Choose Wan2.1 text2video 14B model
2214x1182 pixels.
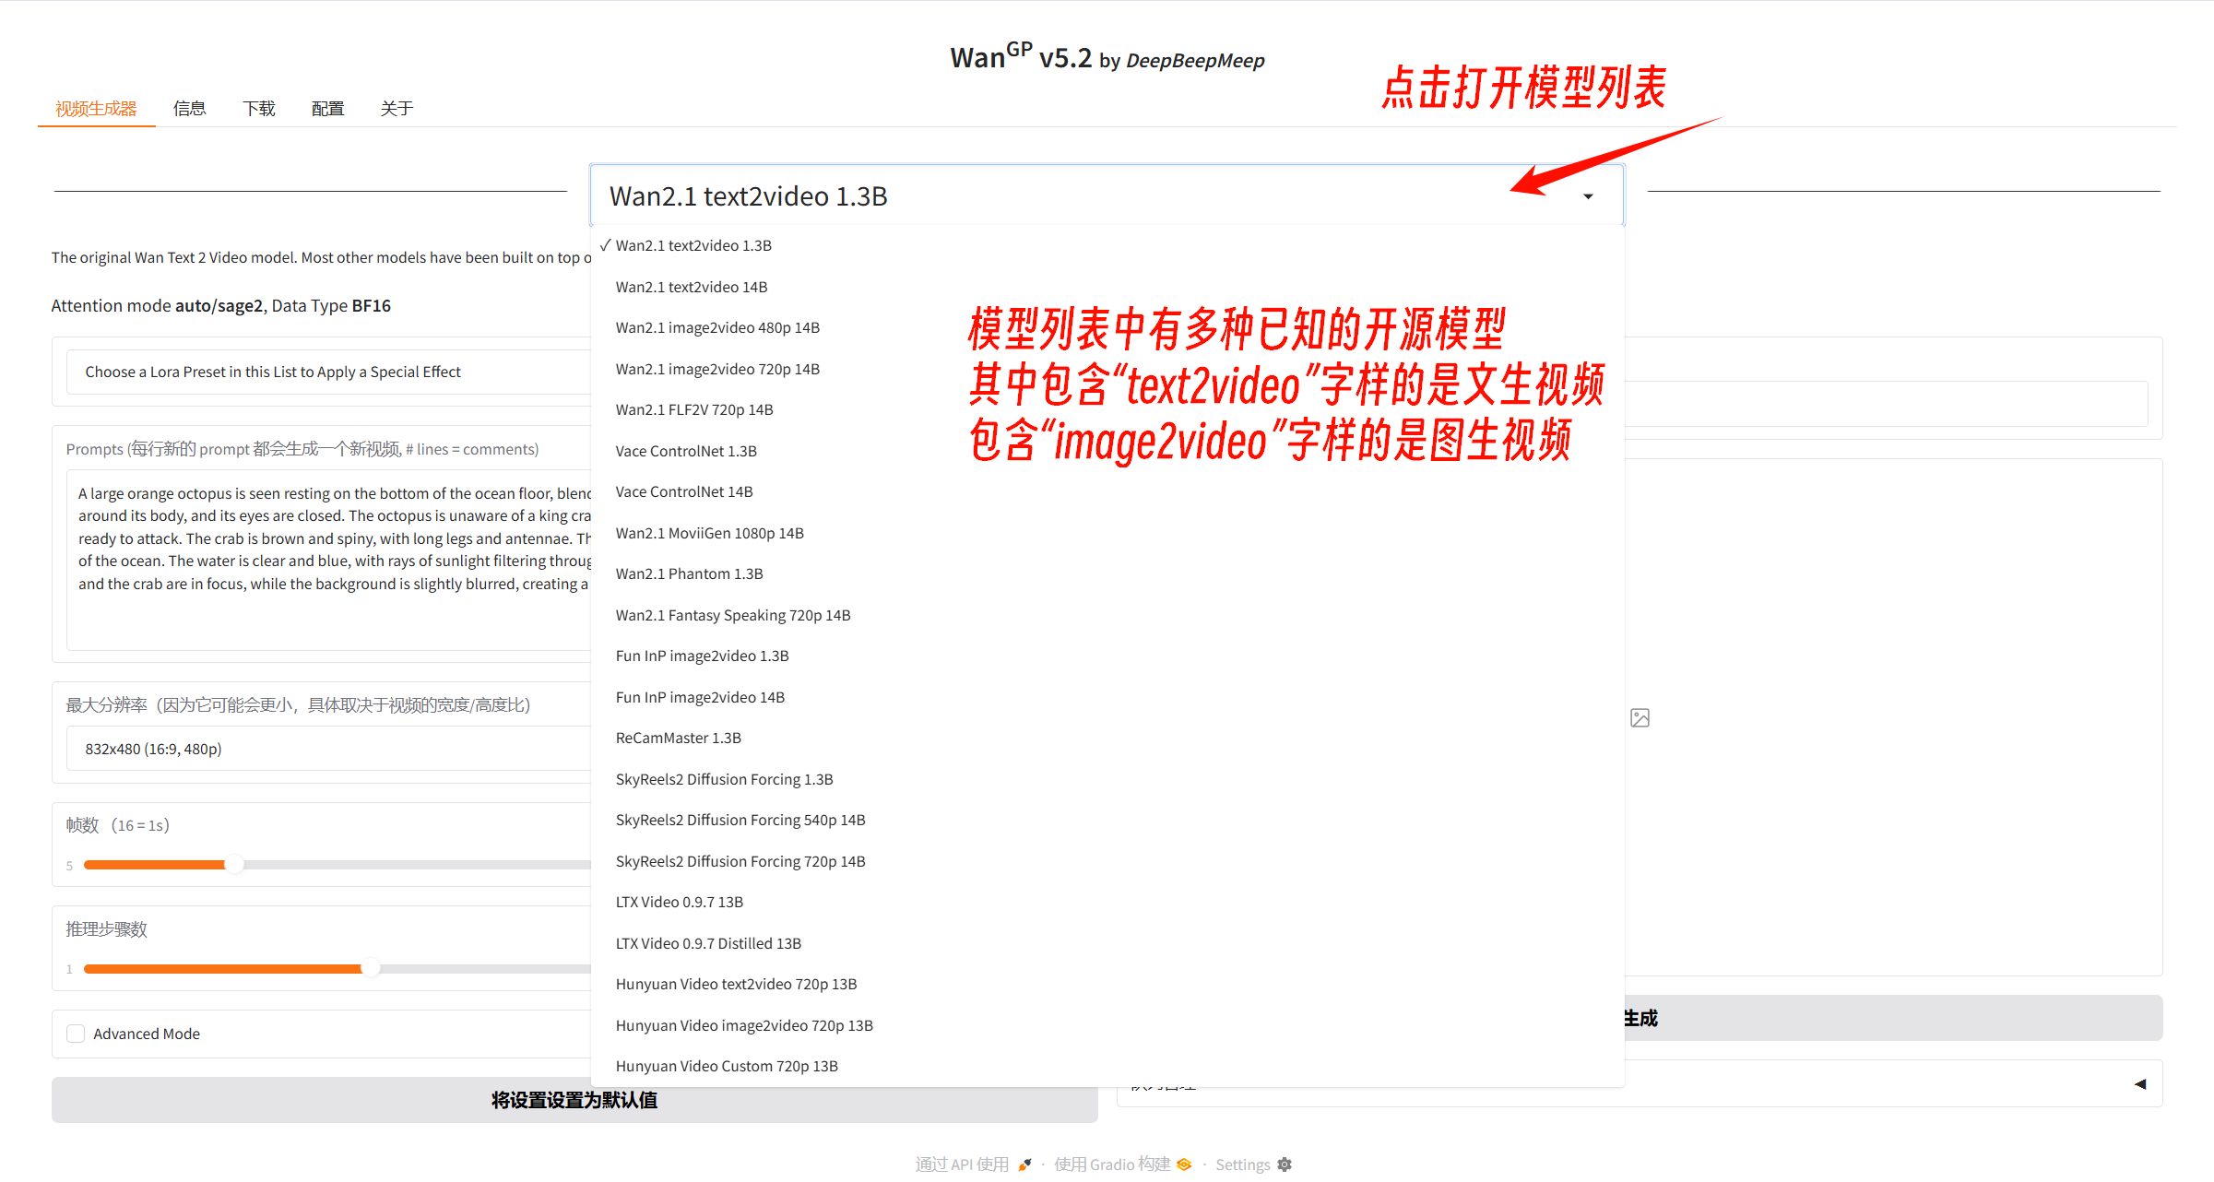1107,287
